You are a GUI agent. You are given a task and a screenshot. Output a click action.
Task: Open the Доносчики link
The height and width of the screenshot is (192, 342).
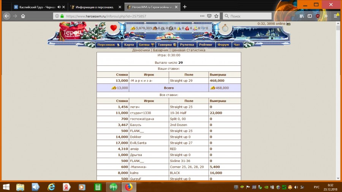coord(141,50)
